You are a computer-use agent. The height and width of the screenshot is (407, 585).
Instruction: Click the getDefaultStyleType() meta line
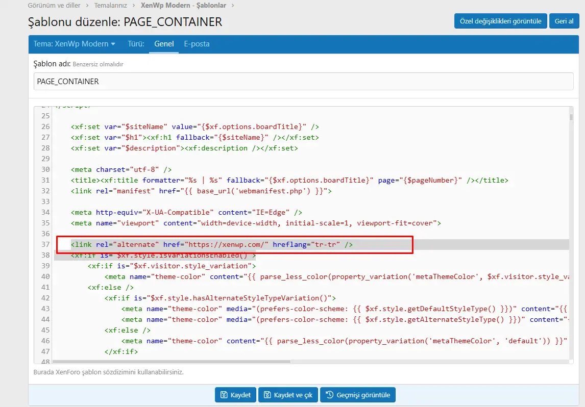(344, 309)
